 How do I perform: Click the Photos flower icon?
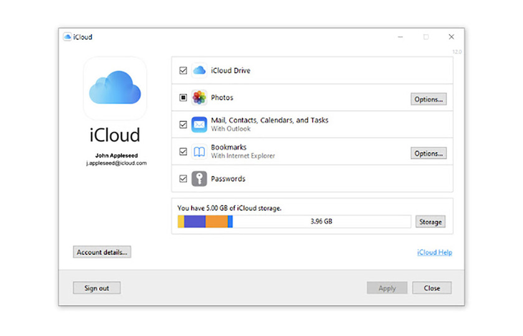(199, 98)
